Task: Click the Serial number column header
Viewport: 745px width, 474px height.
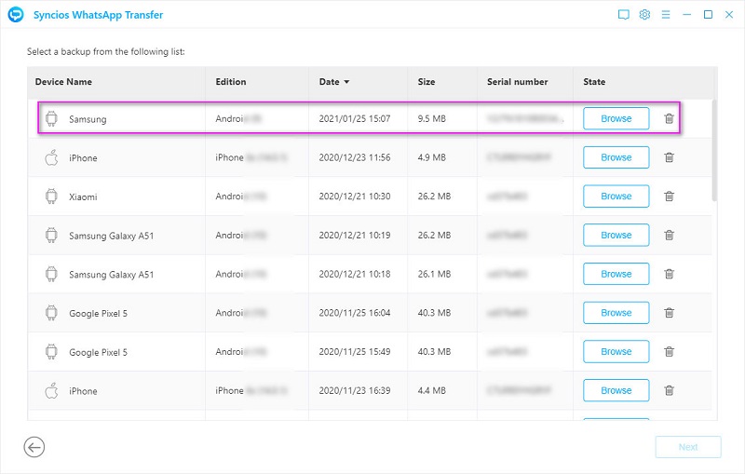Action: tap(518, 82)
